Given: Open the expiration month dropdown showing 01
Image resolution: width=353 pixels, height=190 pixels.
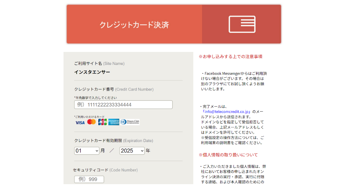Looking at the screenshot, I should point(86,151).
